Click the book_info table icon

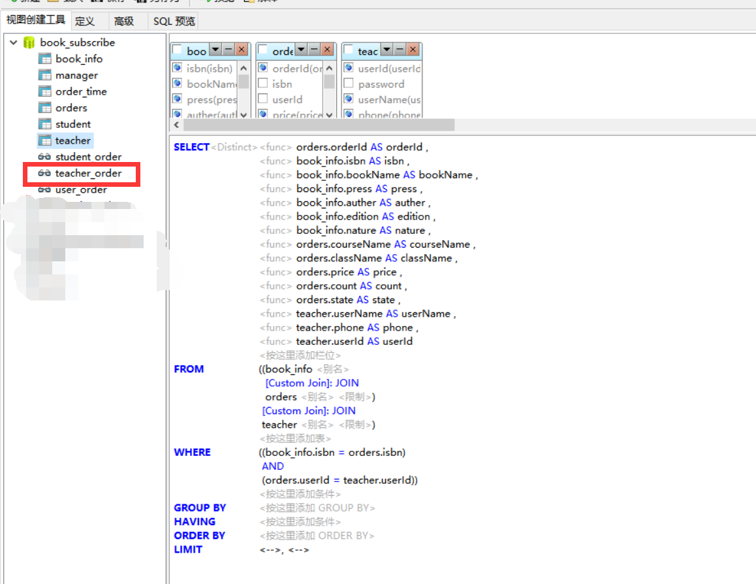coord(45,59)
